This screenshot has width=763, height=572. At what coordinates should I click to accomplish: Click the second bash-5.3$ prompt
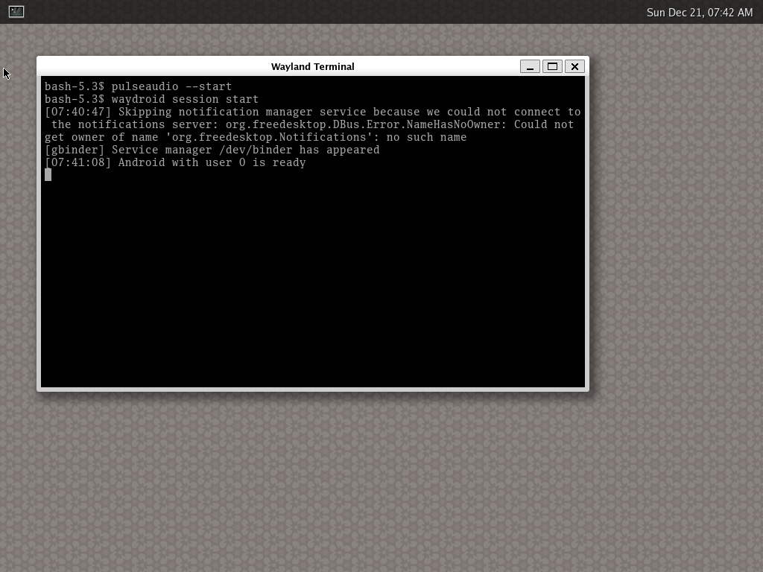click(x=75, y=99)
